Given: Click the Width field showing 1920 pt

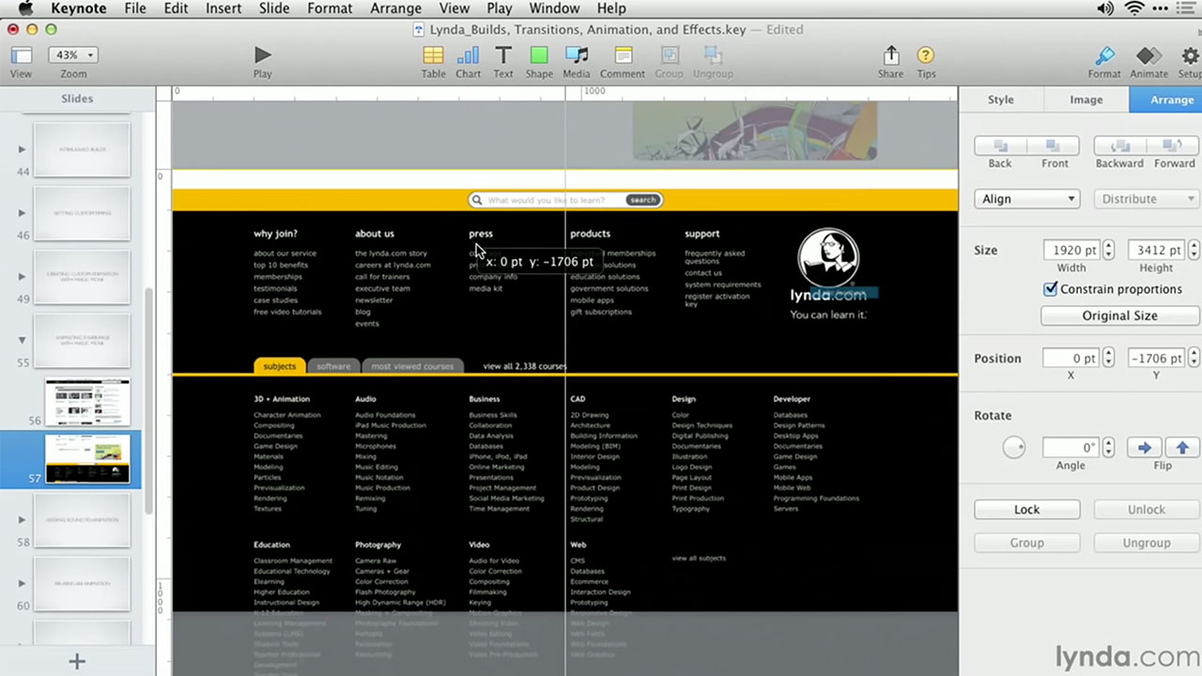Looking at the screenshot, I should (1071, 251).
